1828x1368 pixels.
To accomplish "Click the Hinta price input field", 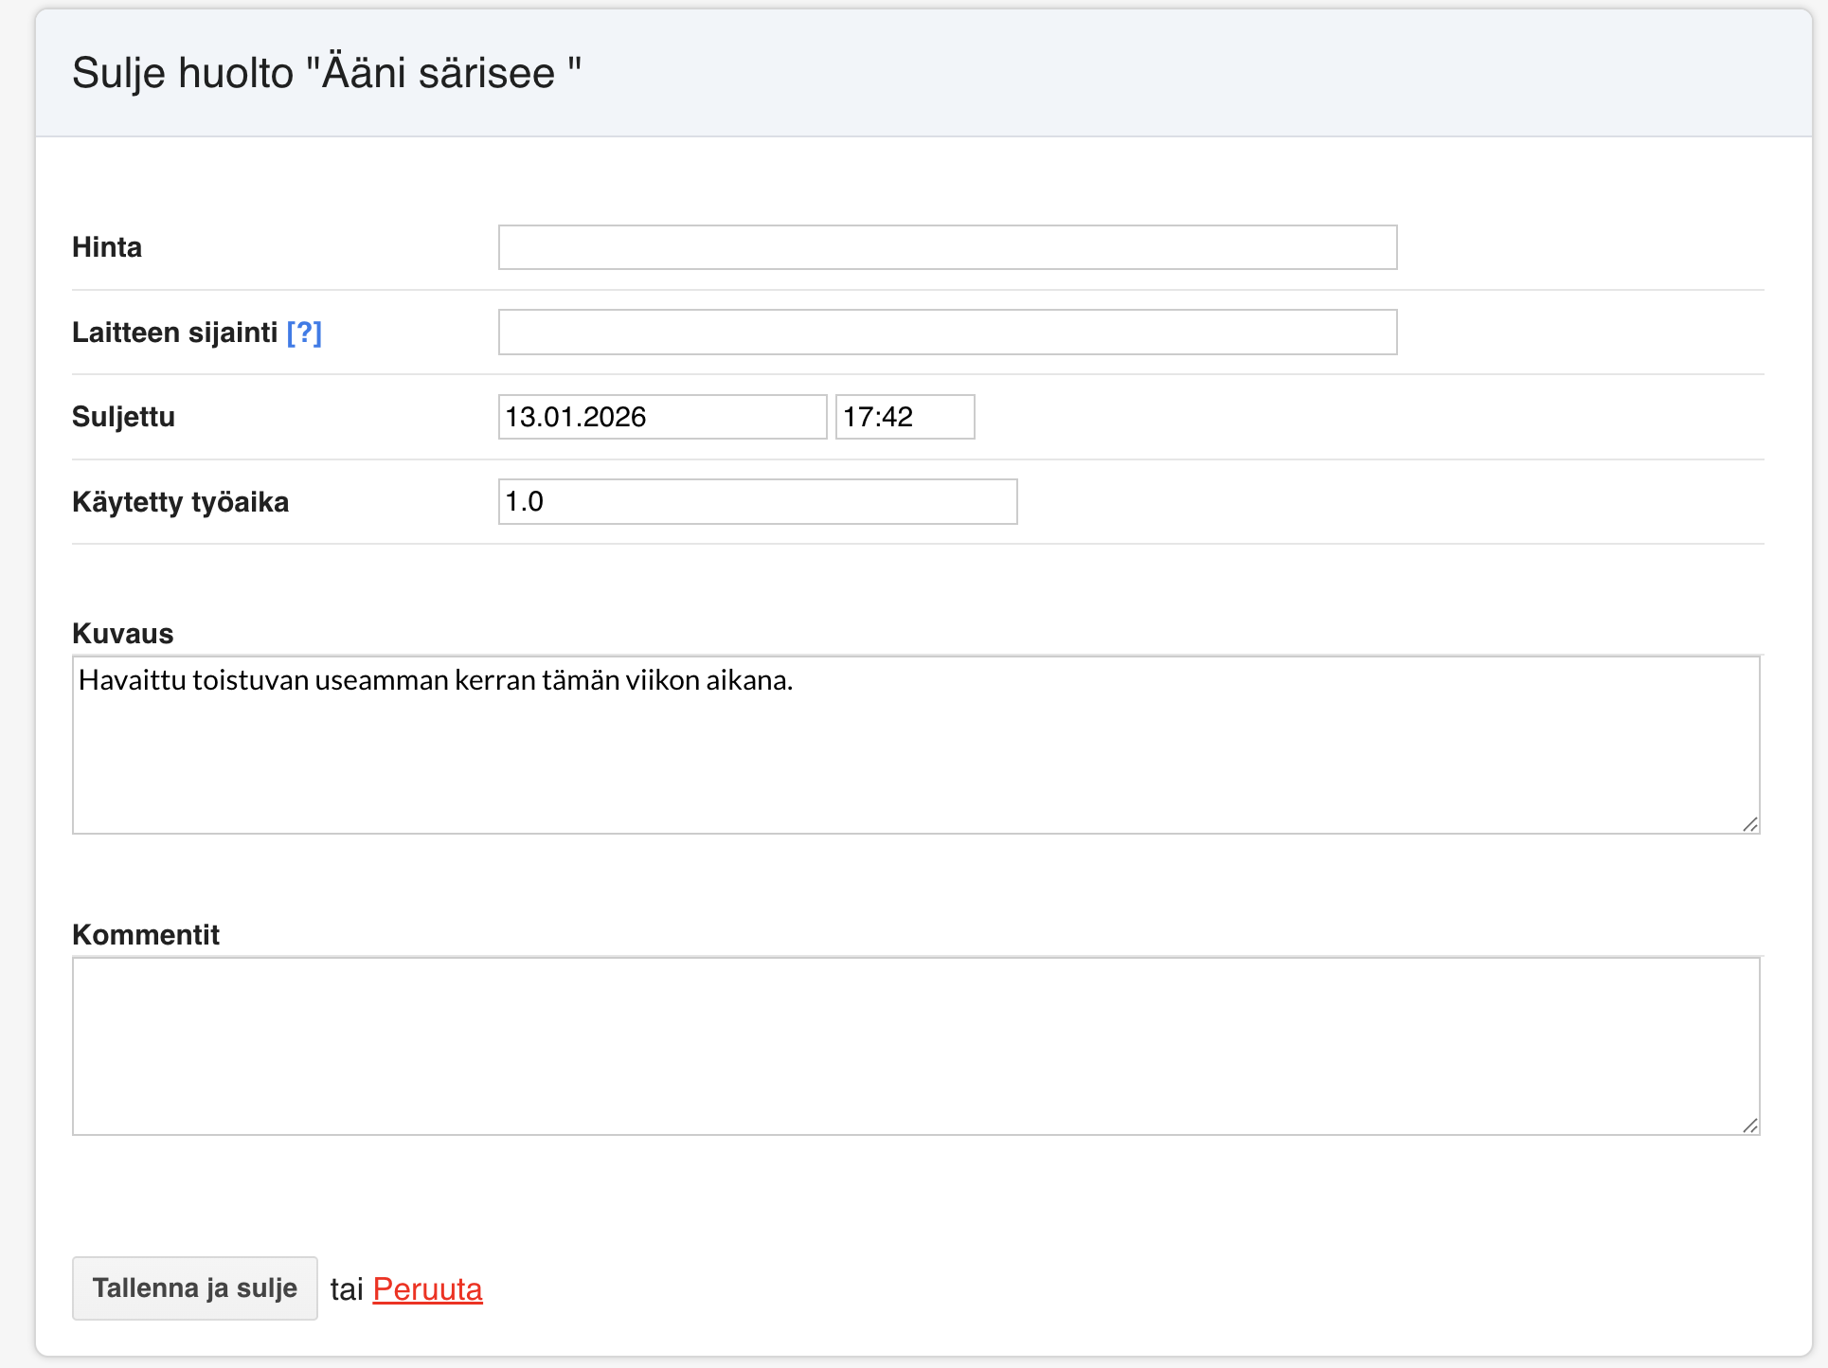I will pos(947,247).
